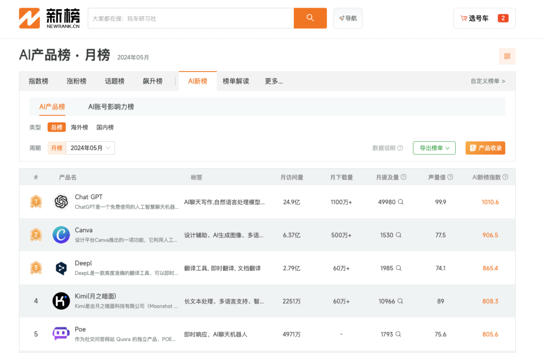The height and width of the screenshot is (353, 545).
Task: Switch to the 飙升榜 tab
Action: point(152,81)
